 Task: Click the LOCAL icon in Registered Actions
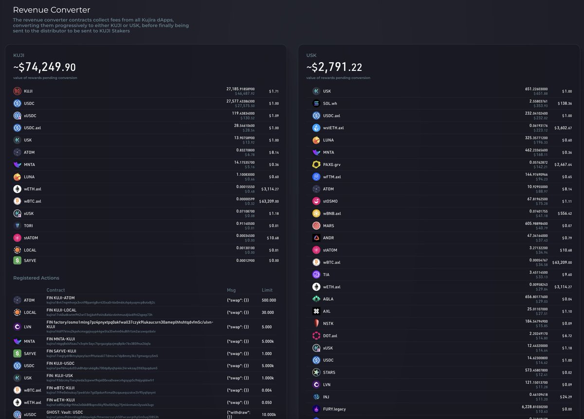(x=17, y=313)
